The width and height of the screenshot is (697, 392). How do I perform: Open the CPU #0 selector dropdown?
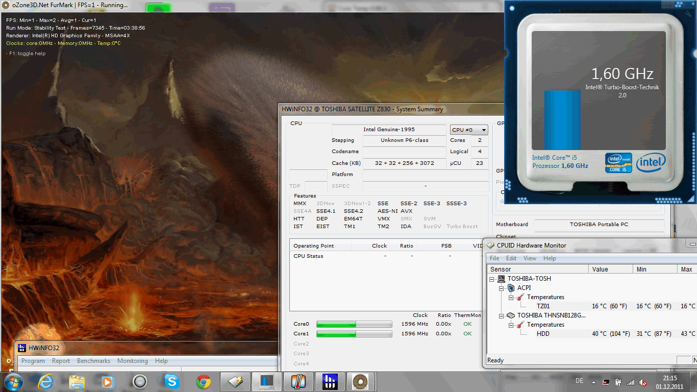469,130
